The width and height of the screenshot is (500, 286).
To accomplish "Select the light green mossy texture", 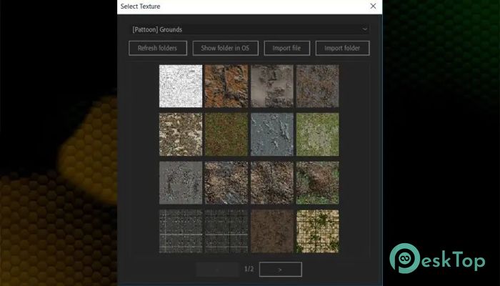I will point(318,134).
